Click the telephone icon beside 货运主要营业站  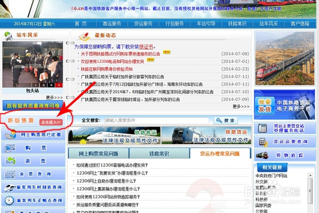click(x=263, y=128)
